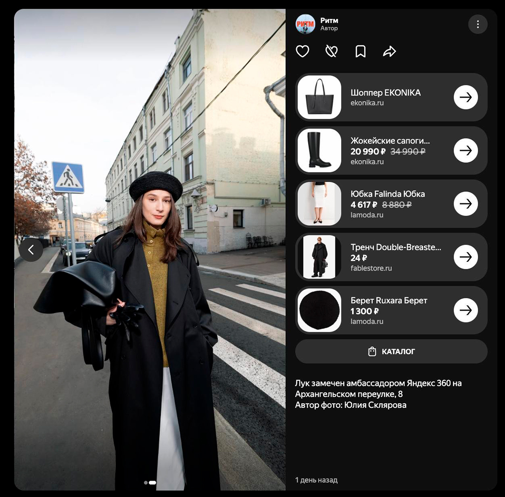Open arrow for Шоппер EKONIKA item

[465, 97]
